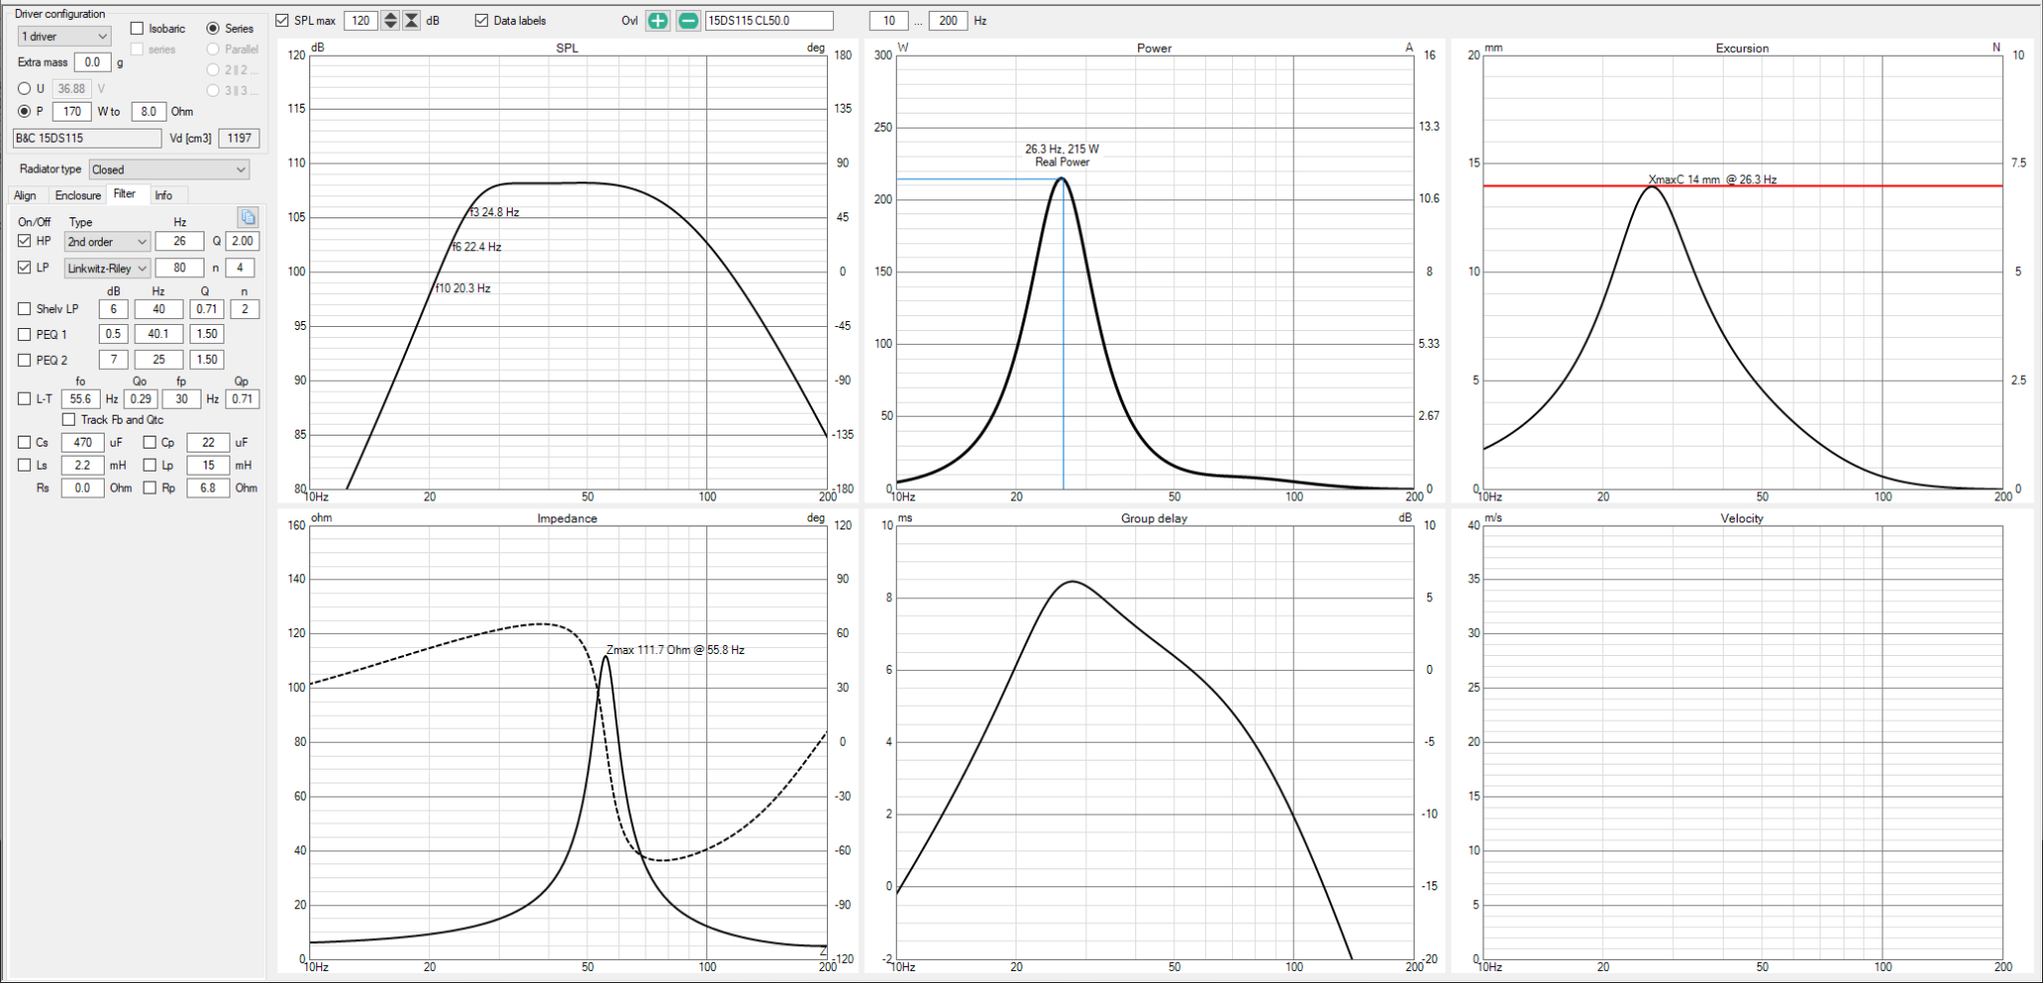Click the PEQ 2 gain 7 field
The width and height of the screenshot is (2043, 983).
[x=114, y=360]
